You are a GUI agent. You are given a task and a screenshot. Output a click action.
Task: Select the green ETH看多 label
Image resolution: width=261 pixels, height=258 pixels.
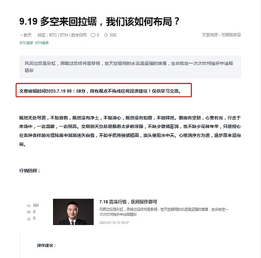click(x=42, y=43)
